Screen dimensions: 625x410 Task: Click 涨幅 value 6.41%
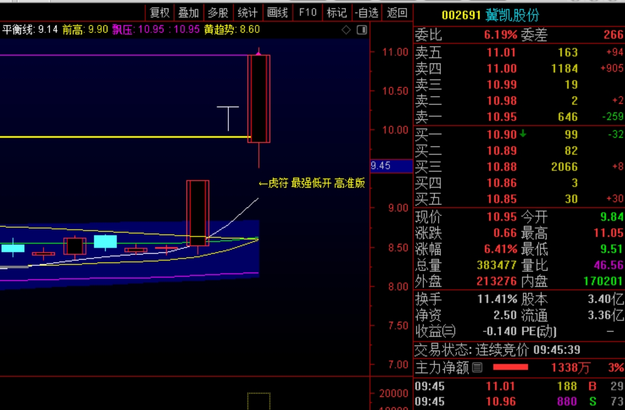(501, 249)
